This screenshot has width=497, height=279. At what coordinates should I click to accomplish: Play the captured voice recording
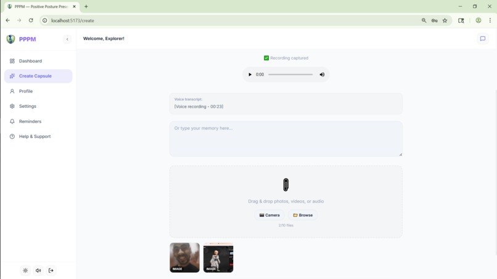pyautogui.click(x=250, y=75)
